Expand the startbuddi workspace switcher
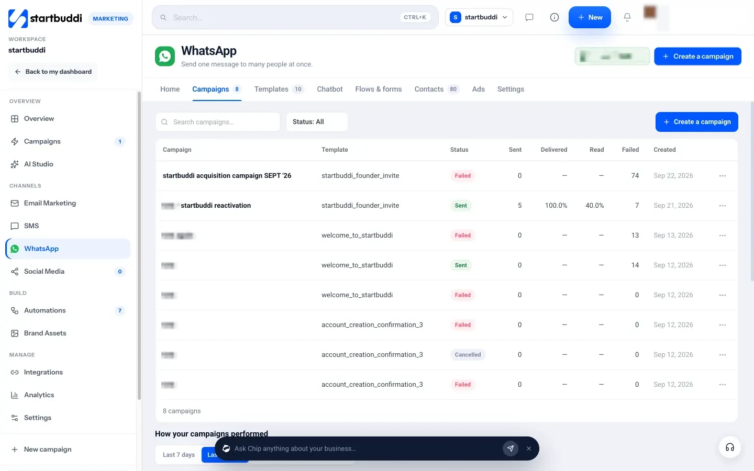 pos(479,17)
